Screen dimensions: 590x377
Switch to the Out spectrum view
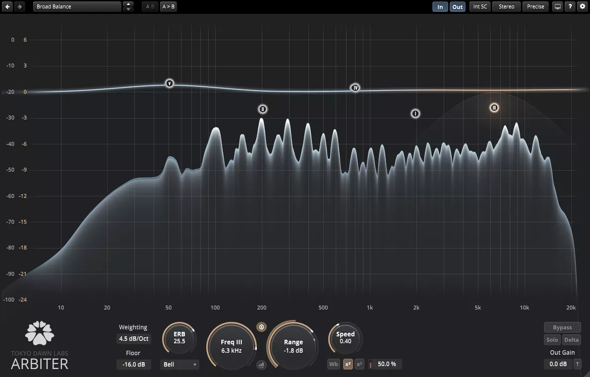pyautogui.click(x=458, y=6)
